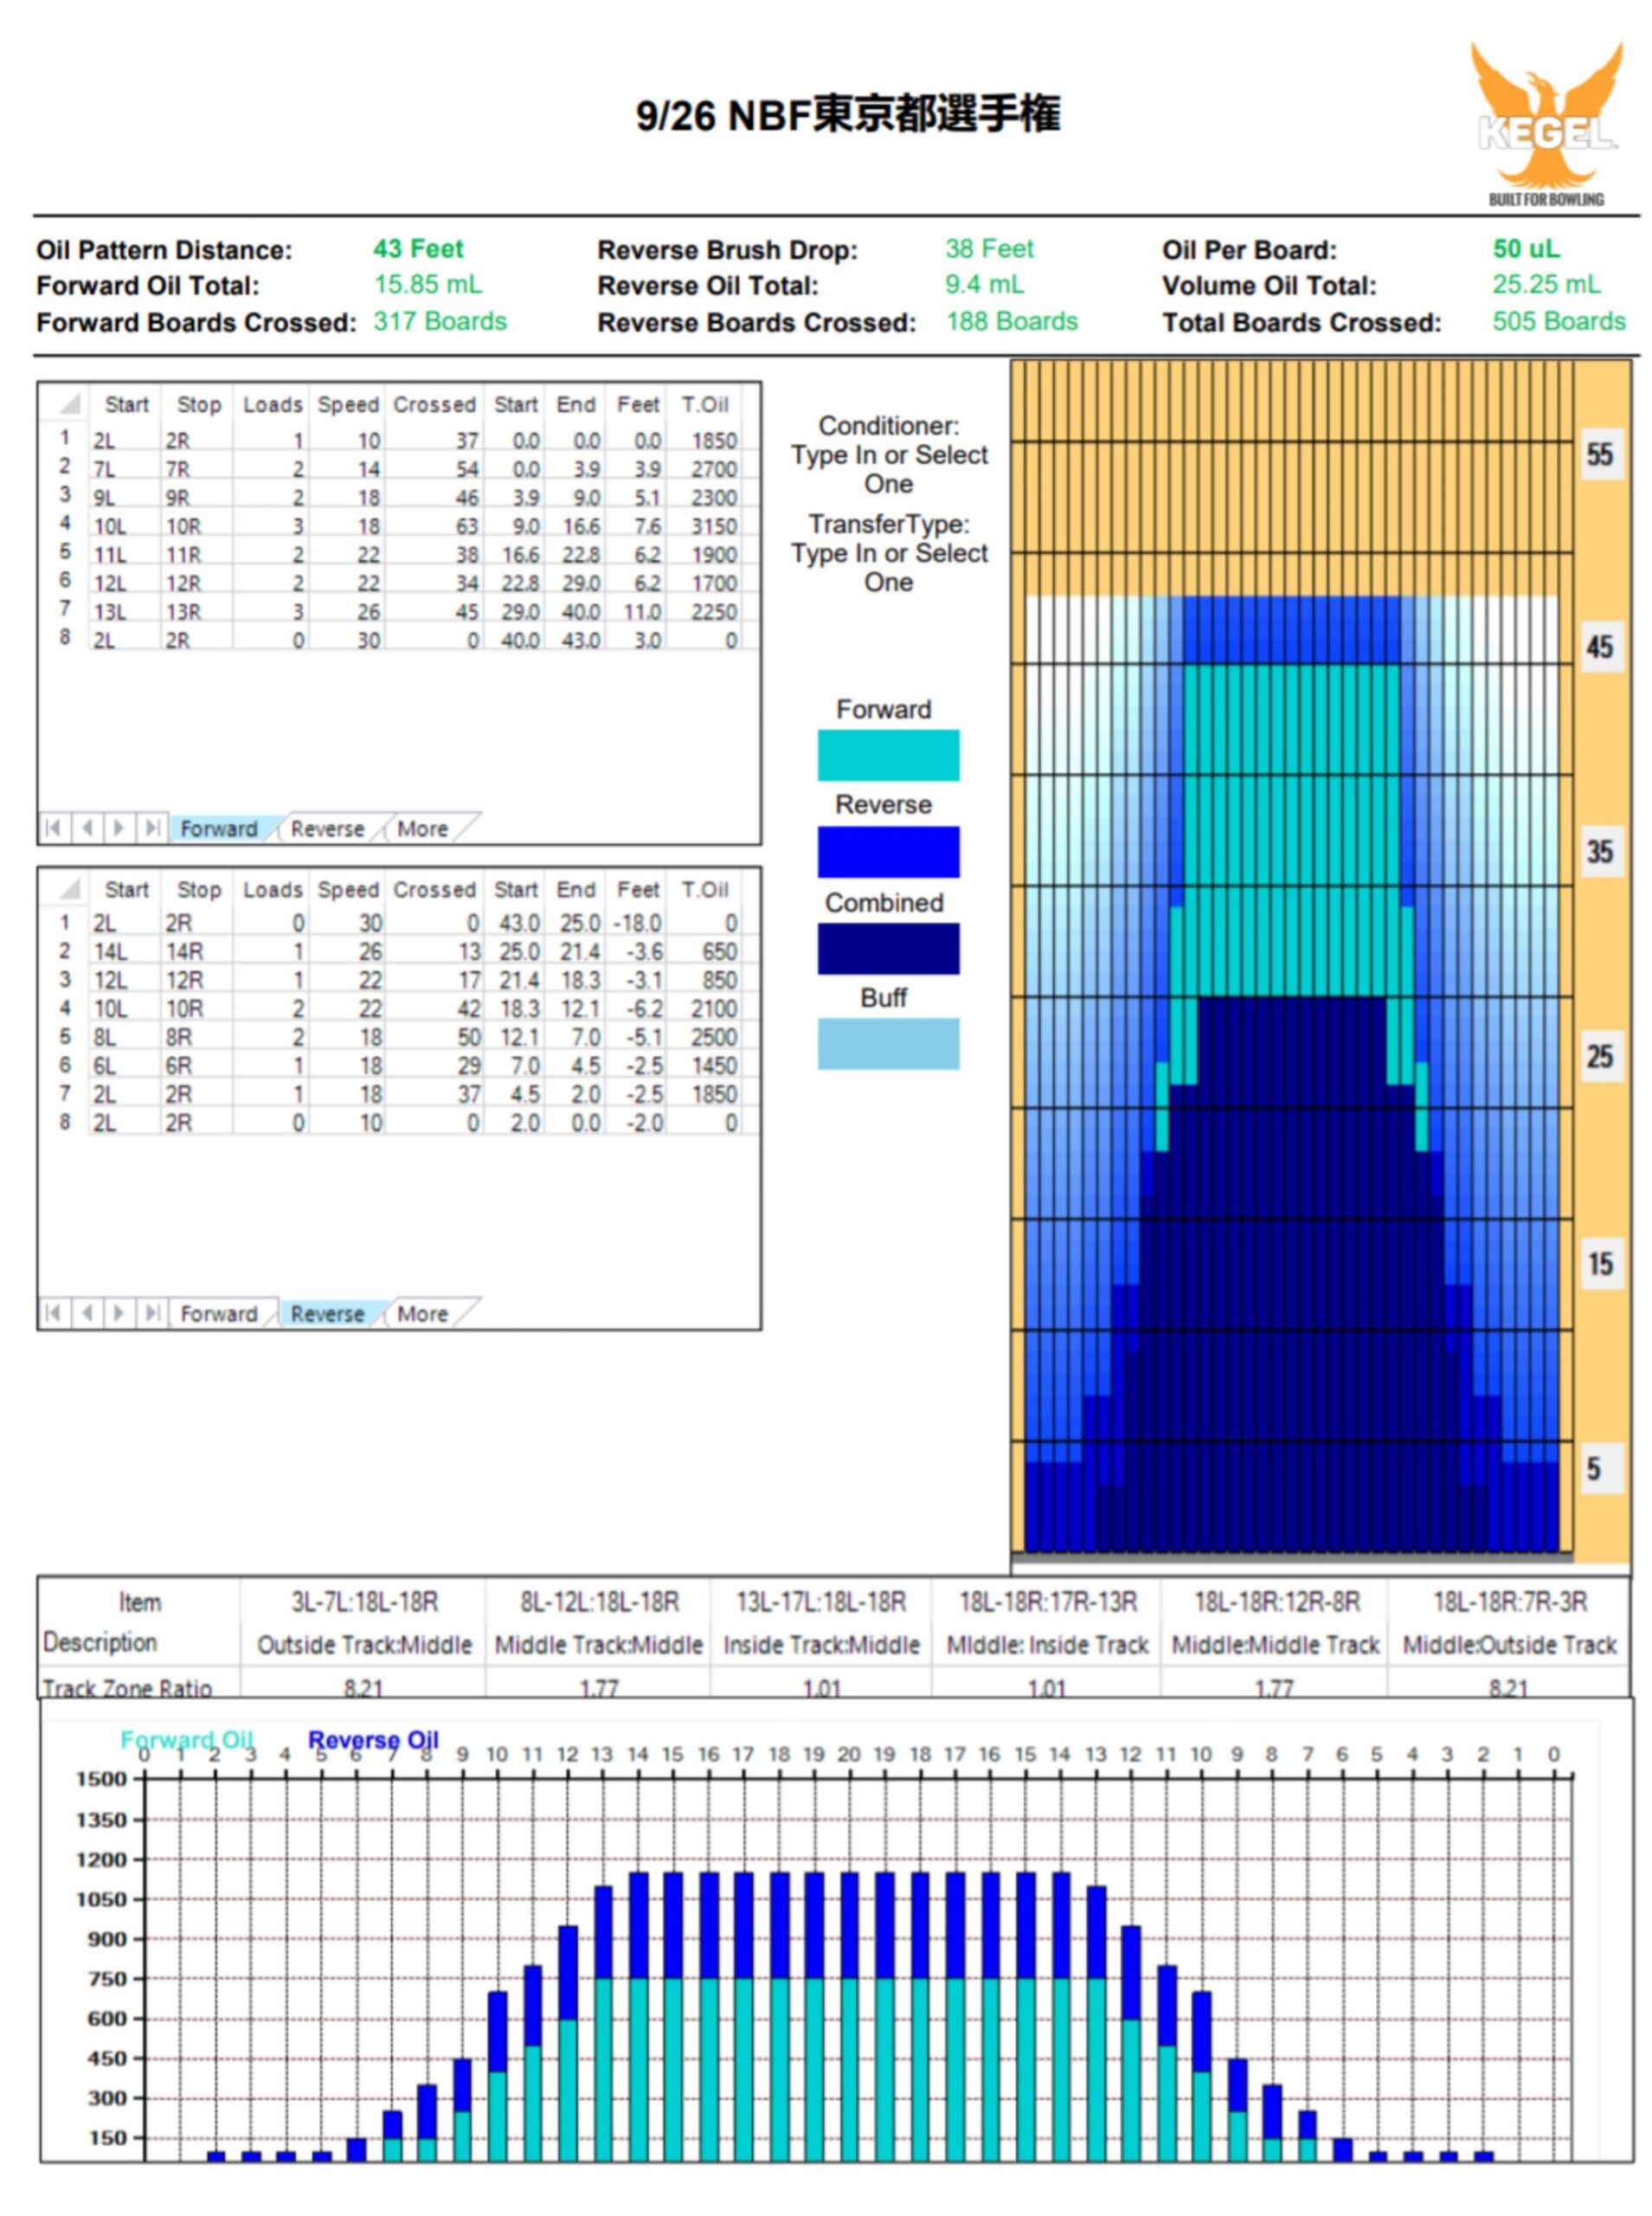Click the Speed column header in forward table
This screenshot has height=2216, width=1652.
click(348, 404)
